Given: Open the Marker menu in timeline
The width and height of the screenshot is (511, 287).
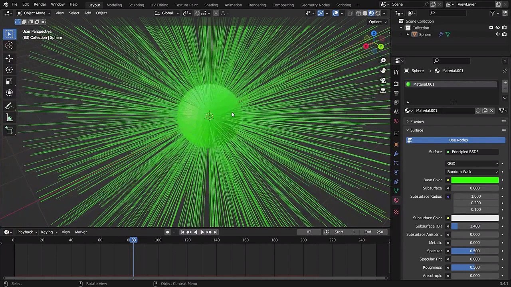Looking at the screenshot, I should point(81,232).
